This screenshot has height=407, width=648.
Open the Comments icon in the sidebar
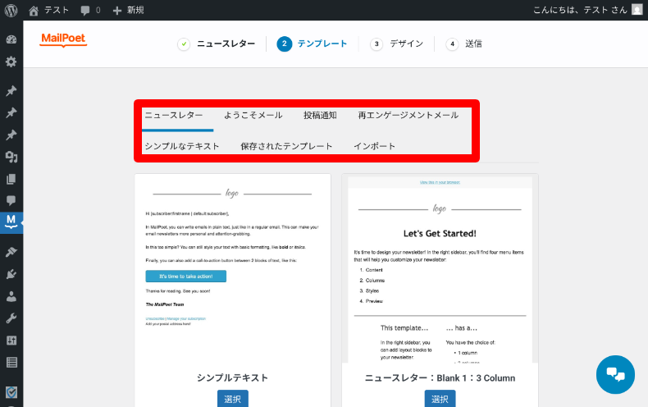coord(11,201)
